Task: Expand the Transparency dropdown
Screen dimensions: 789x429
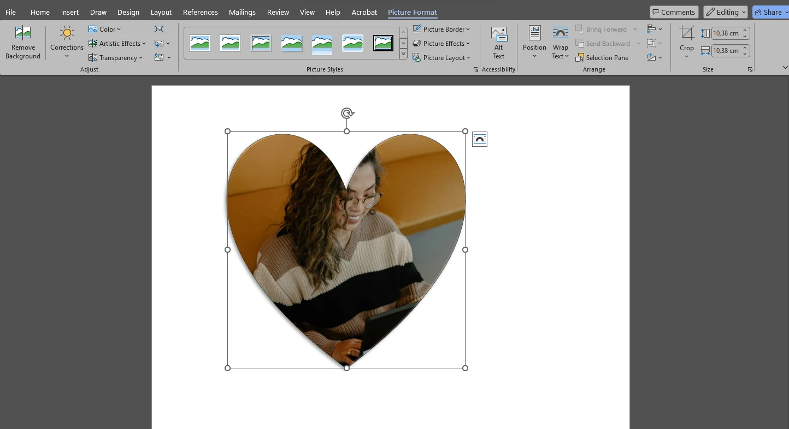Action: [x=140, y=58]
